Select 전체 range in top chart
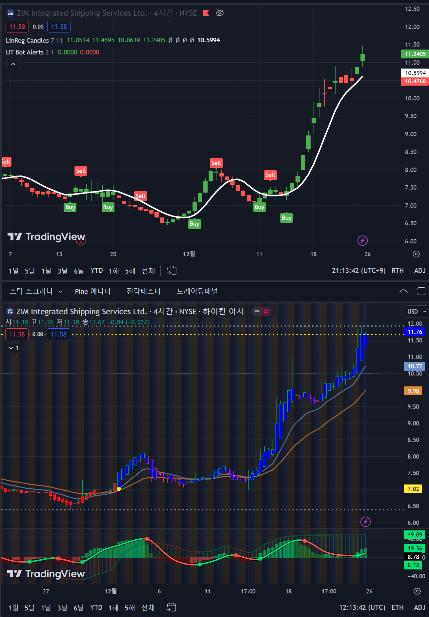The image size is (429, 617). pos(148,271)
